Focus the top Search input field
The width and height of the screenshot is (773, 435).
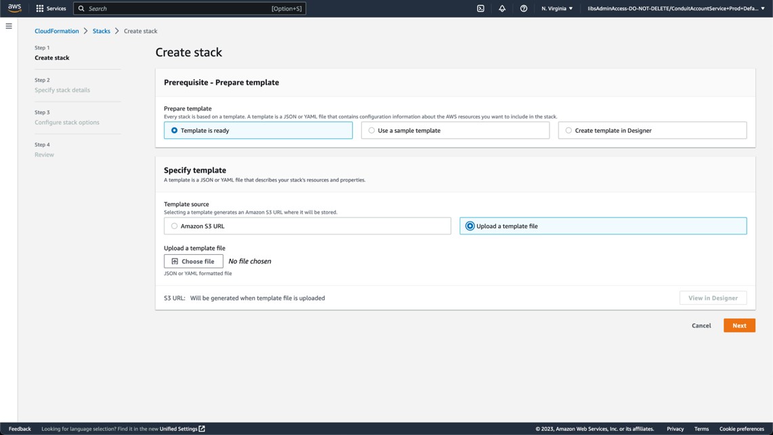click(x=190, y=8)
